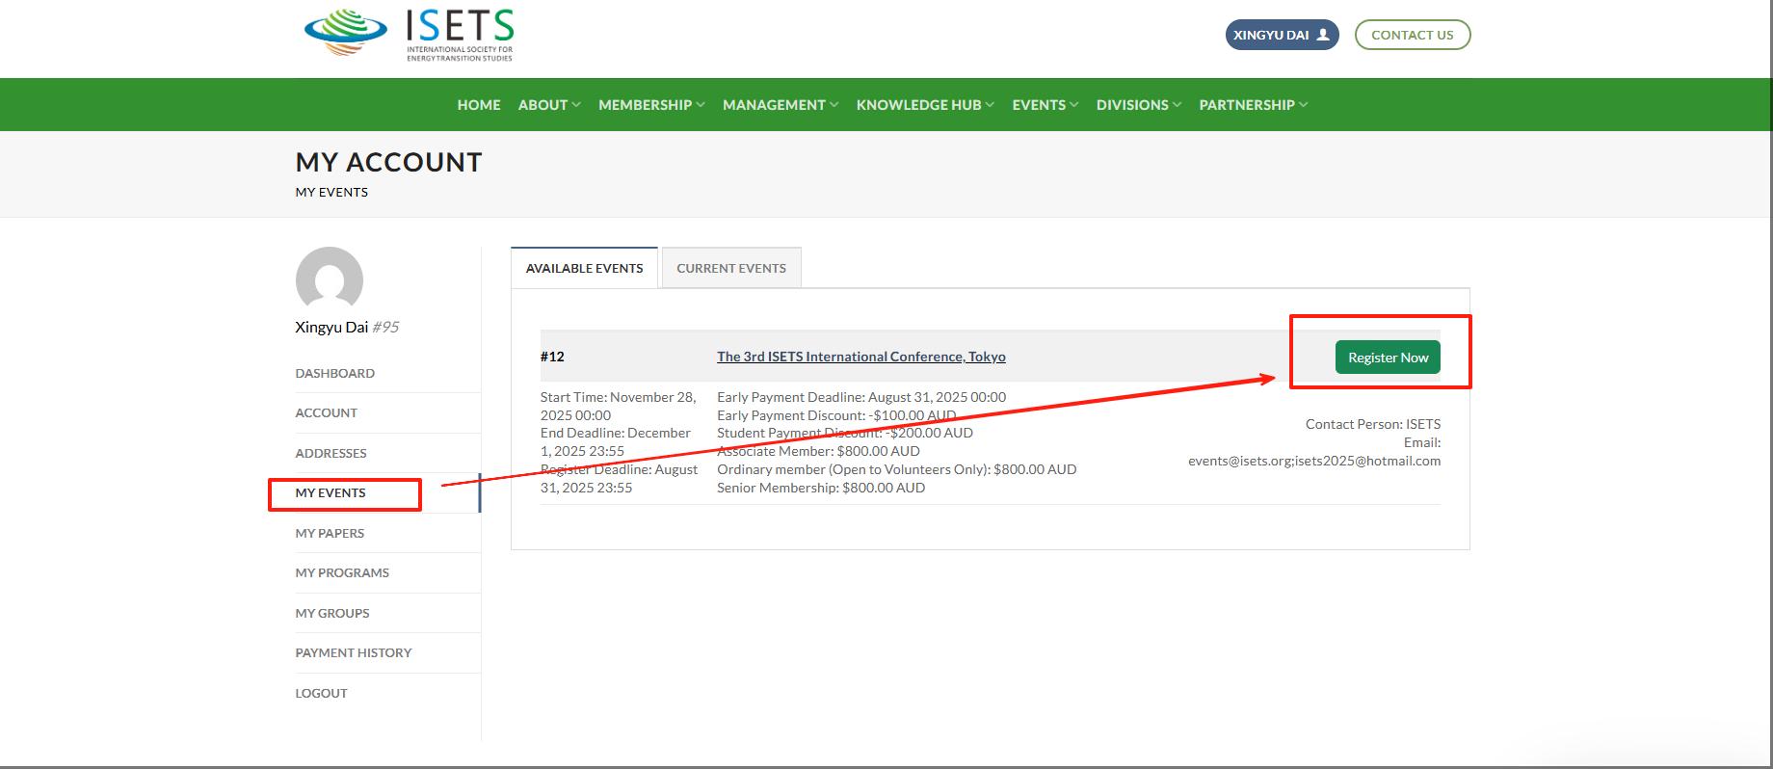Image resolution: width=1773 pixels, height=769 pixels.
Task: Click the event number #12
Action: tap(552, 357)
